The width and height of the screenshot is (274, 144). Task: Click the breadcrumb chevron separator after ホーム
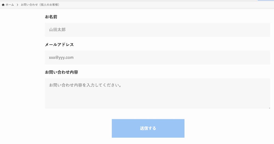click(x=18, y=5)
